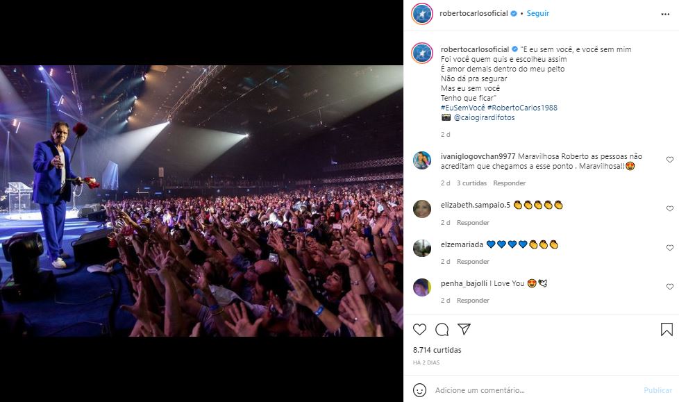Viewport: 679px width, 402px height.
Task: Open the #RobertoCarlos1988 hashtag
Action: pyautogui.click(x=522, y=108)
